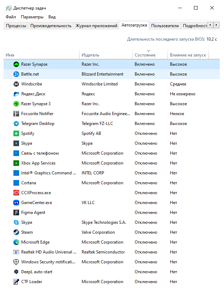224x293 pixels.
Task: Click the BIOS time value 10.2 с
Action: click(212, 39)
